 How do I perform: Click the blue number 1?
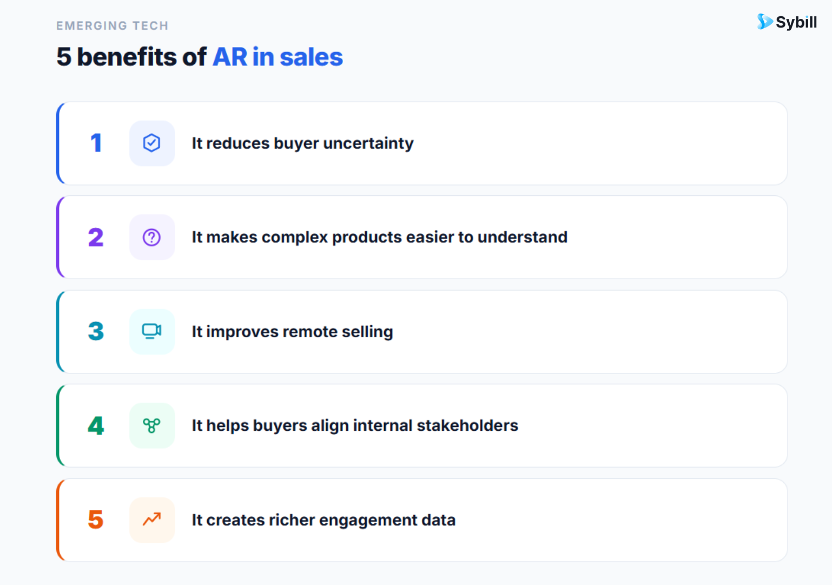click(x=96, y=143)
